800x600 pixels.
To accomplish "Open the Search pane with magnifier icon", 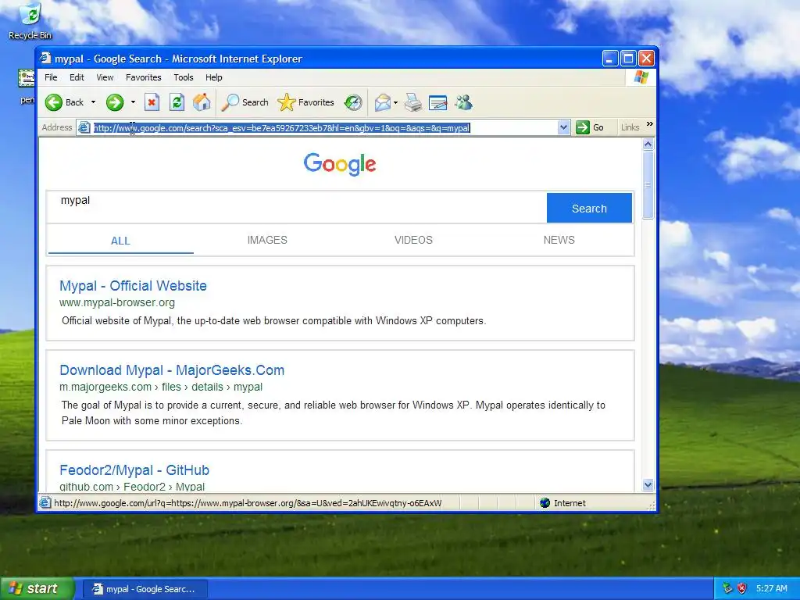I will (230, 102).
